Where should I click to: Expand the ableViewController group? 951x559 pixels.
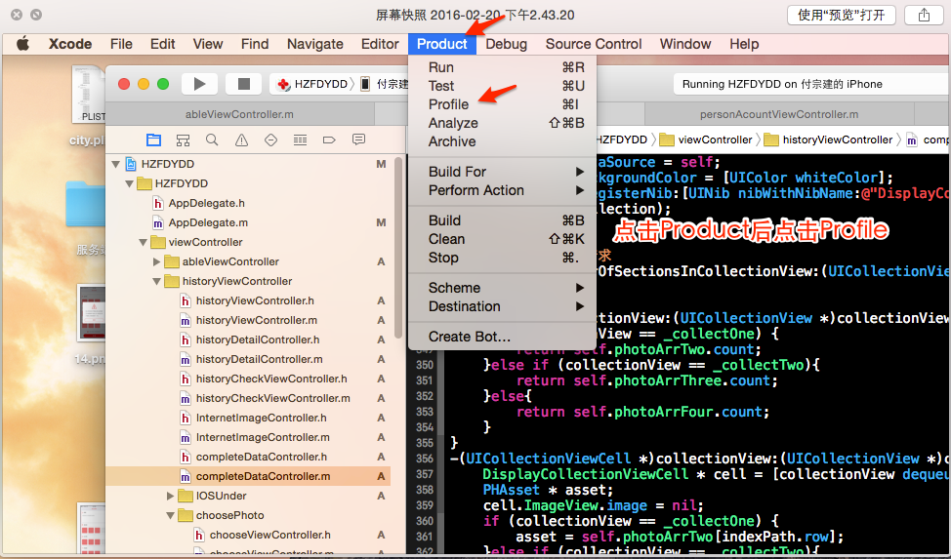(x=156, y=261)
